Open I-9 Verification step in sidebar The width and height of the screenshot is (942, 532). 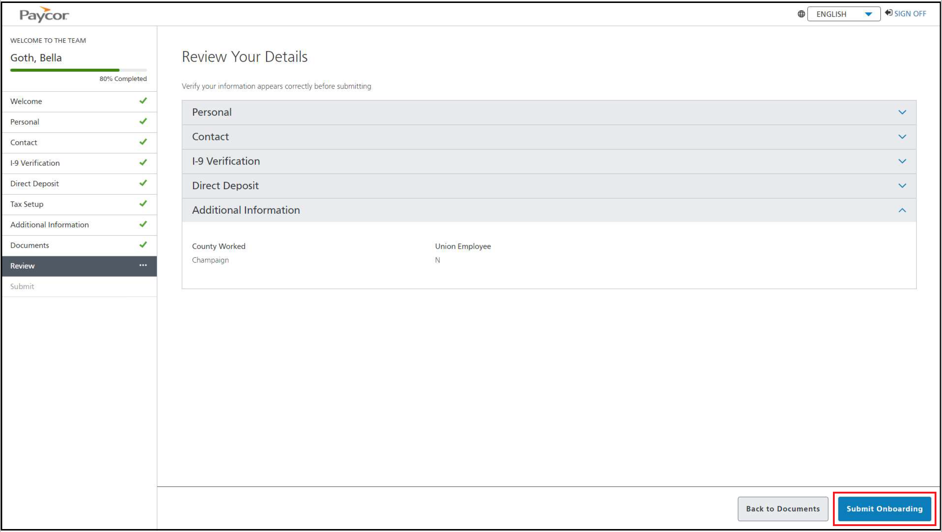coord(35,163)
